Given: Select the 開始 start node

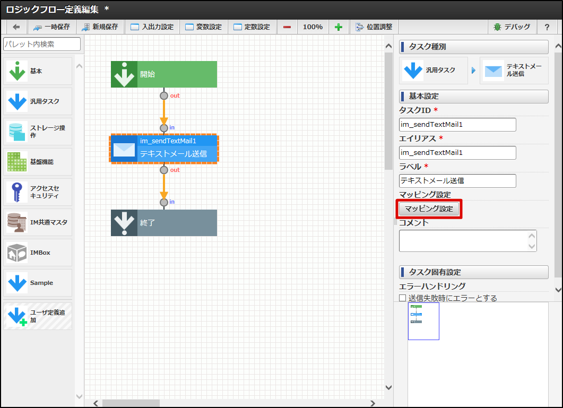Looking at the screenshot, I should (164, 74).
